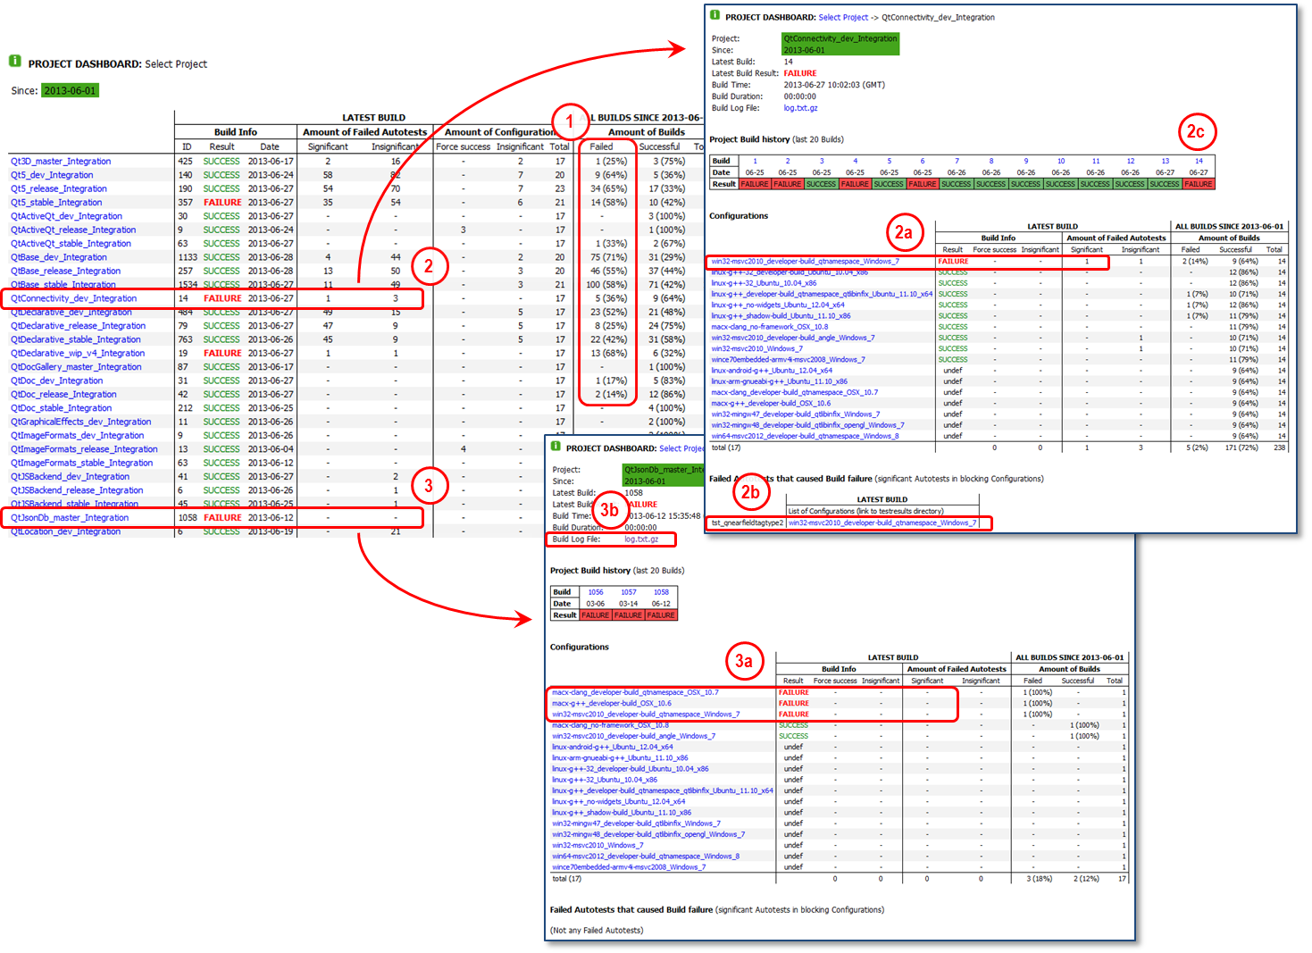Click FAILURE result in Qt5_stable_Integration row
This screenshot has height=953, width=1312.
(222, 203)
